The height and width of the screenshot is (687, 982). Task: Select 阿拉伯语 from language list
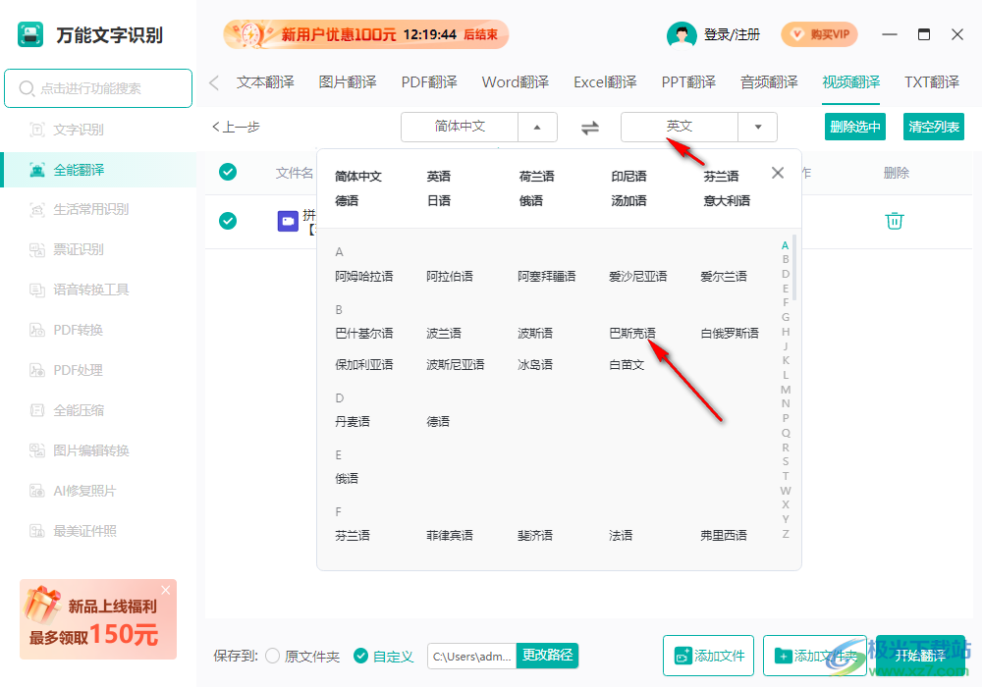click(x=449, y=276)
